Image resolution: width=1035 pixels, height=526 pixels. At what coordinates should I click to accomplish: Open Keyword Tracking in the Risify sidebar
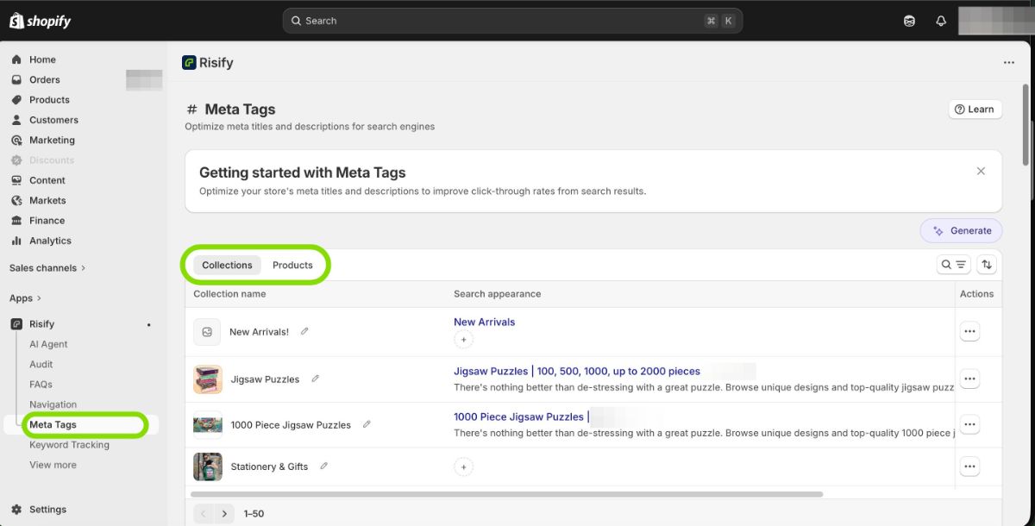69,445
